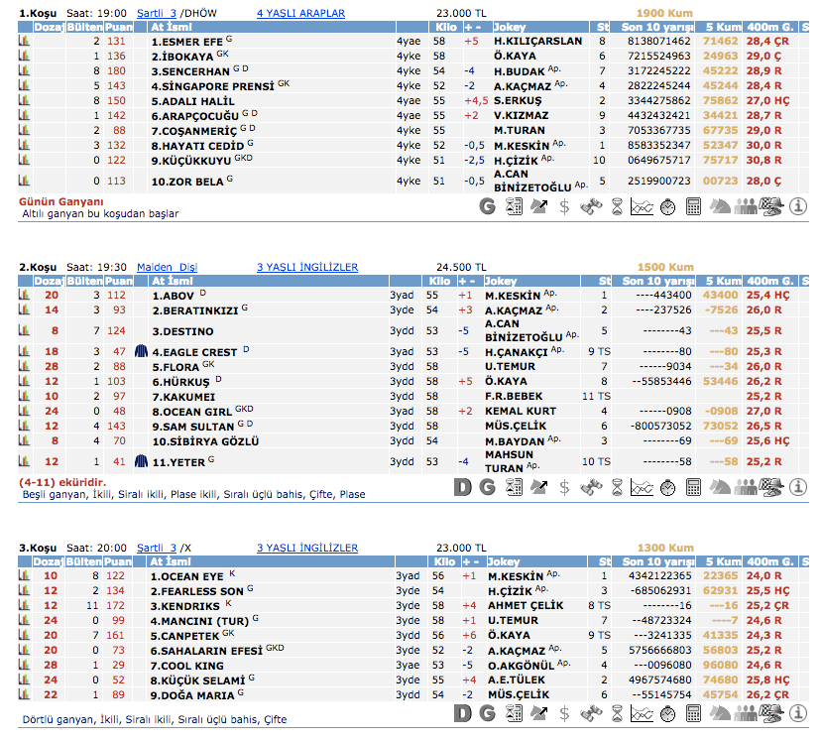Click the Son 10 yarışı header in race 3
Viewport: 821px width, 742px height.
coord(658,561)
